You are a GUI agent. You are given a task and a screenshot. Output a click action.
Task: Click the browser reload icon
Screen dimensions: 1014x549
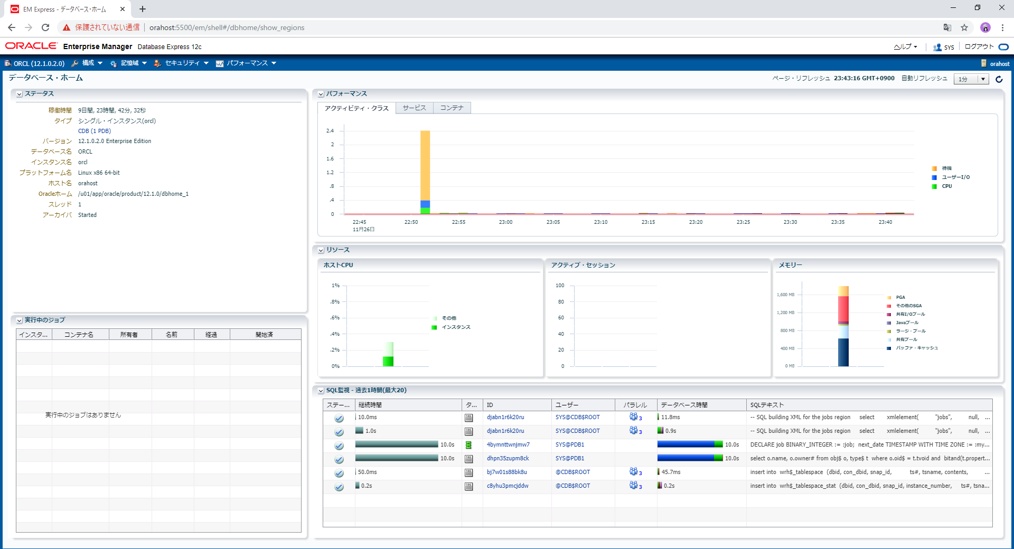(x=45, y=27)
